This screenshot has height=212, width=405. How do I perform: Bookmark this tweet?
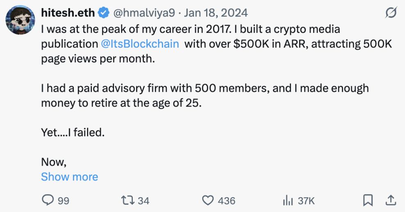coord(368,200)
